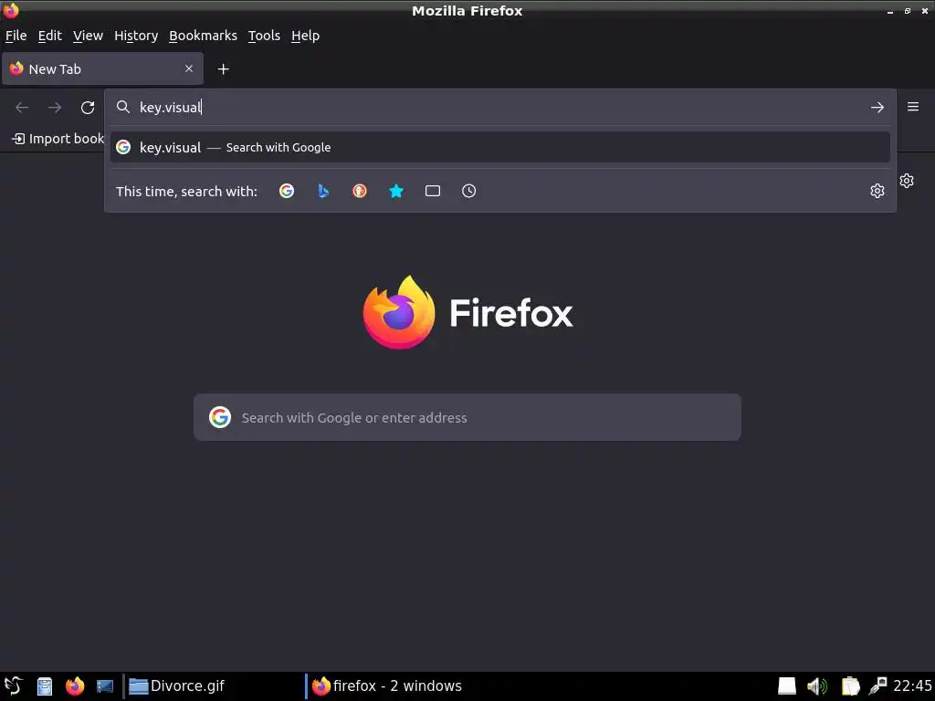Close the New Tab tab
This screenshot has height=701, width=935.
point(189,68)
